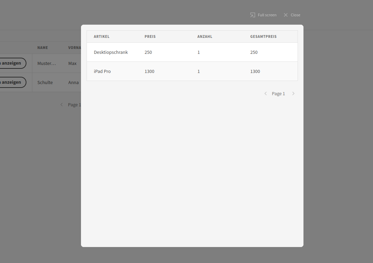Click the NAME column header
The width and height of the screenshot is (373, 263).
(43, 48)
